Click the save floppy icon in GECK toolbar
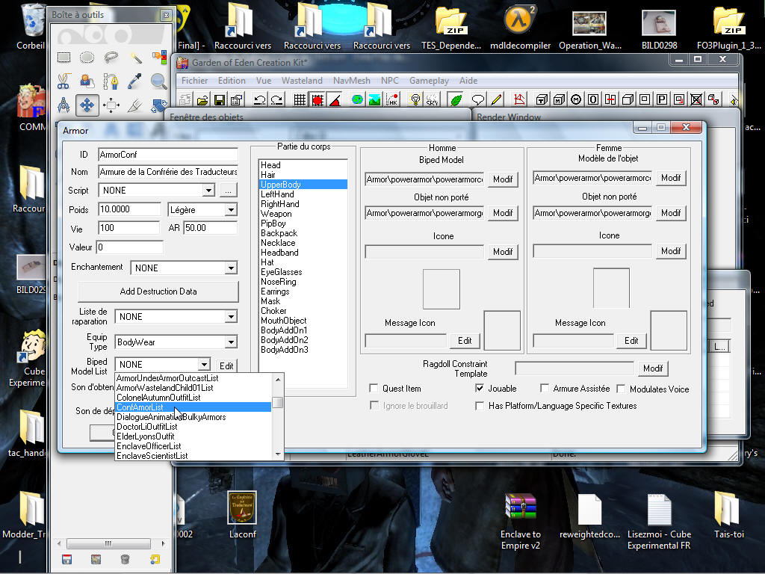Screen dimensions: 765x574 pyautogui.click(x=220, y=100)
